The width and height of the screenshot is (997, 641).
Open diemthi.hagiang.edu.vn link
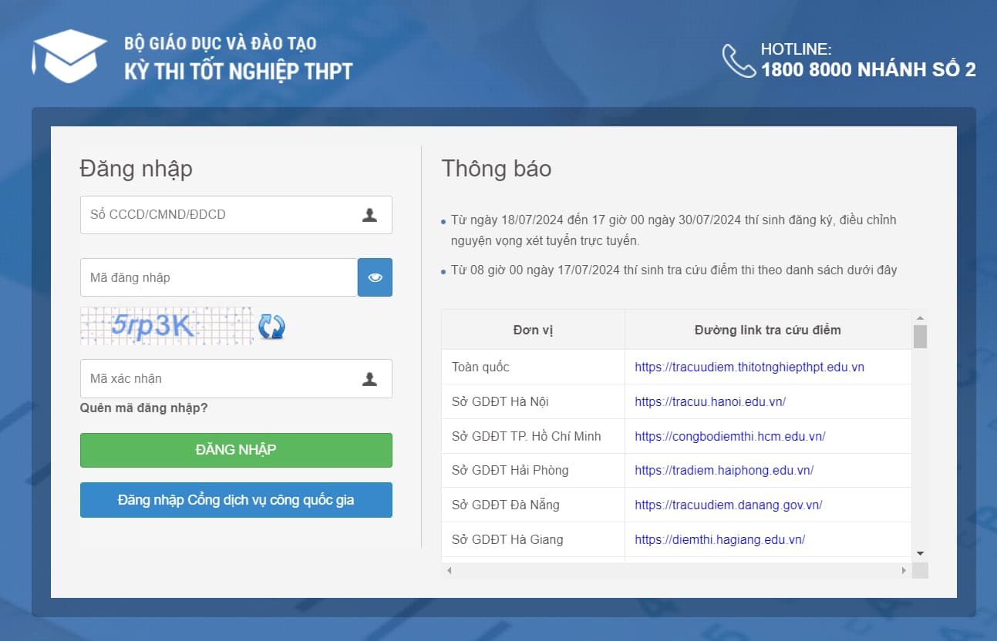720,539
